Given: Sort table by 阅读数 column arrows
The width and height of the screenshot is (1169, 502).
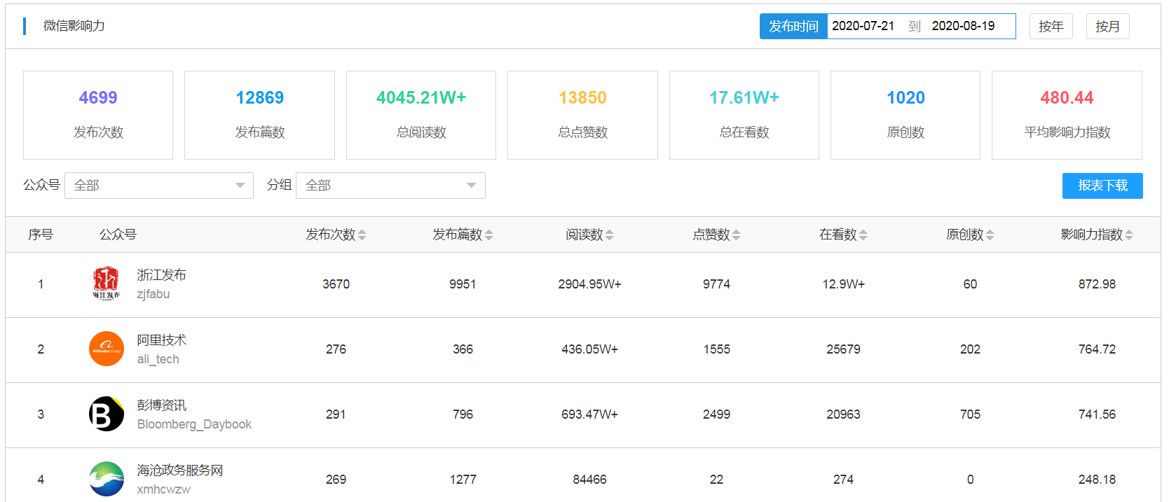Looking at the screenshot, I should pos(610,235).
